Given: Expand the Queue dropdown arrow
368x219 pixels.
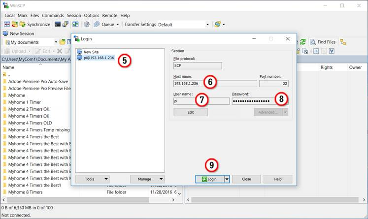Looking at the screenshot, I should coord(118,25).
